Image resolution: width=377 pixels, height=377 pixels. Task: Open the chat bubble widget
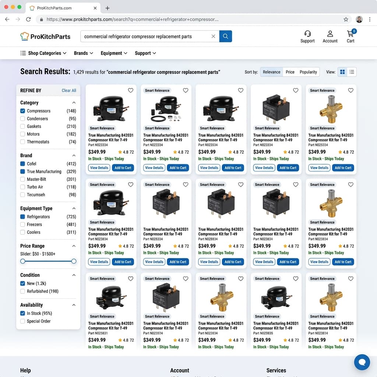362,362
